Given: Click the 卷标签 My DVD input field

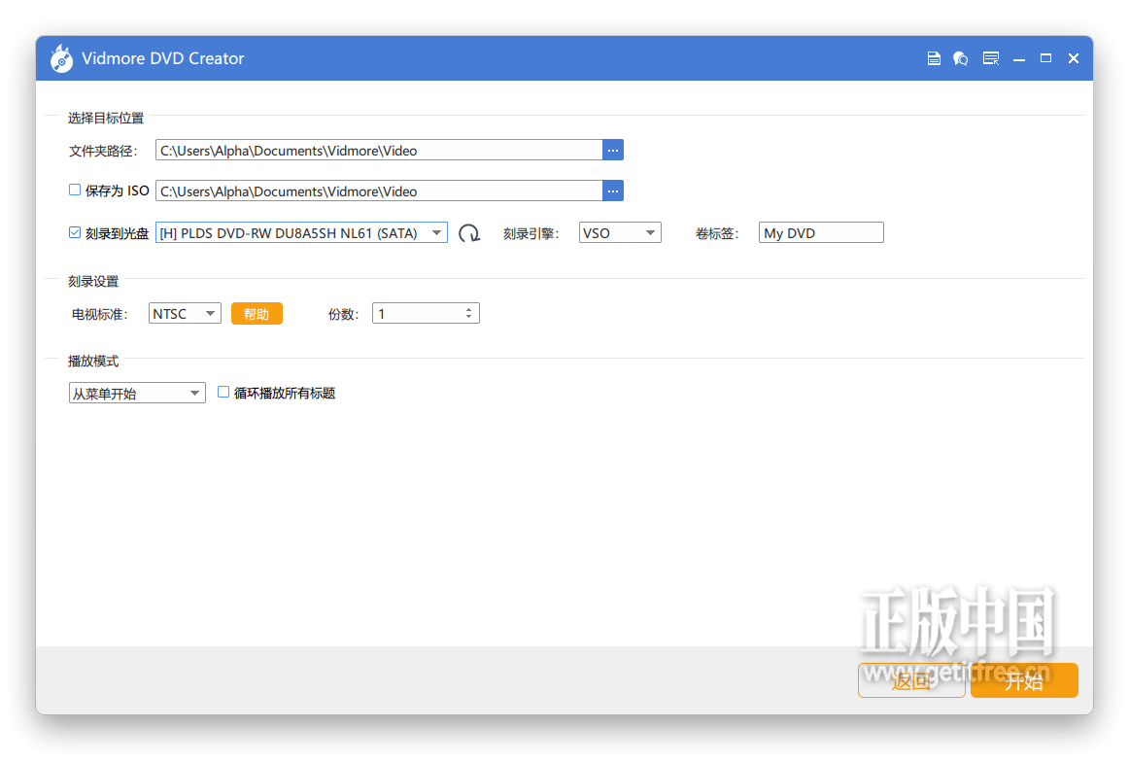Looking at the screenshot, I should [x=821, y=232].
